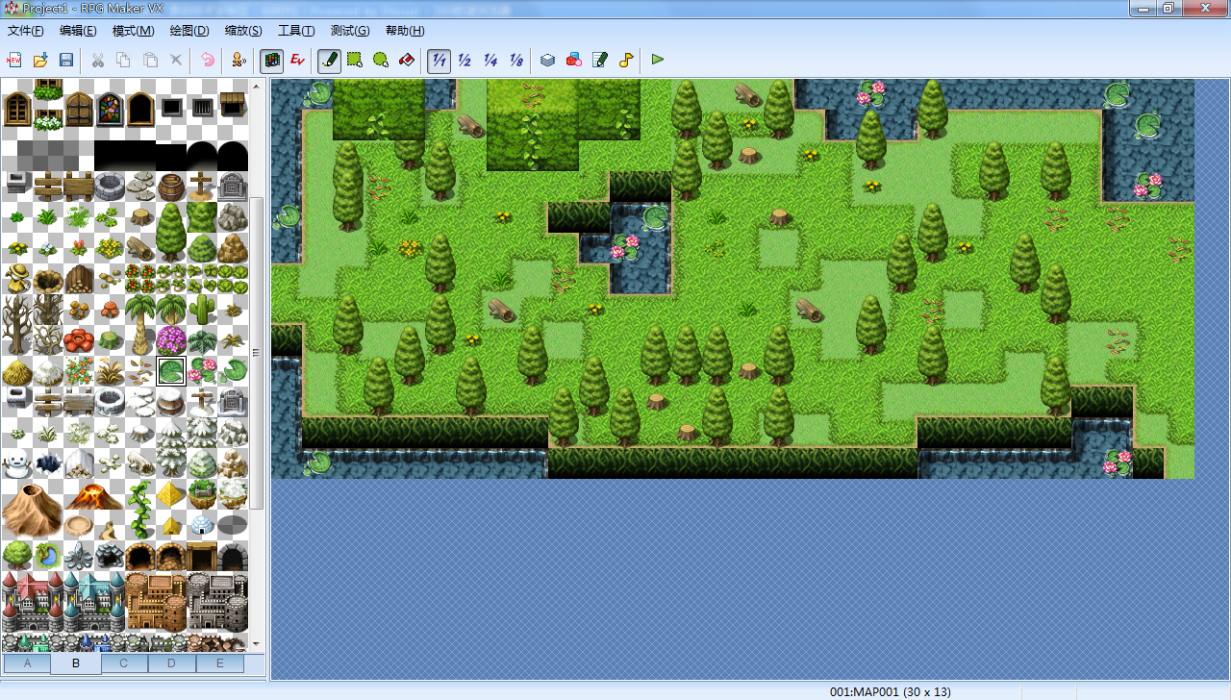The height and width of the screenshot is (700, 1231).
Task: Select the Ellipse drawing tool
Action: (381, 60)
